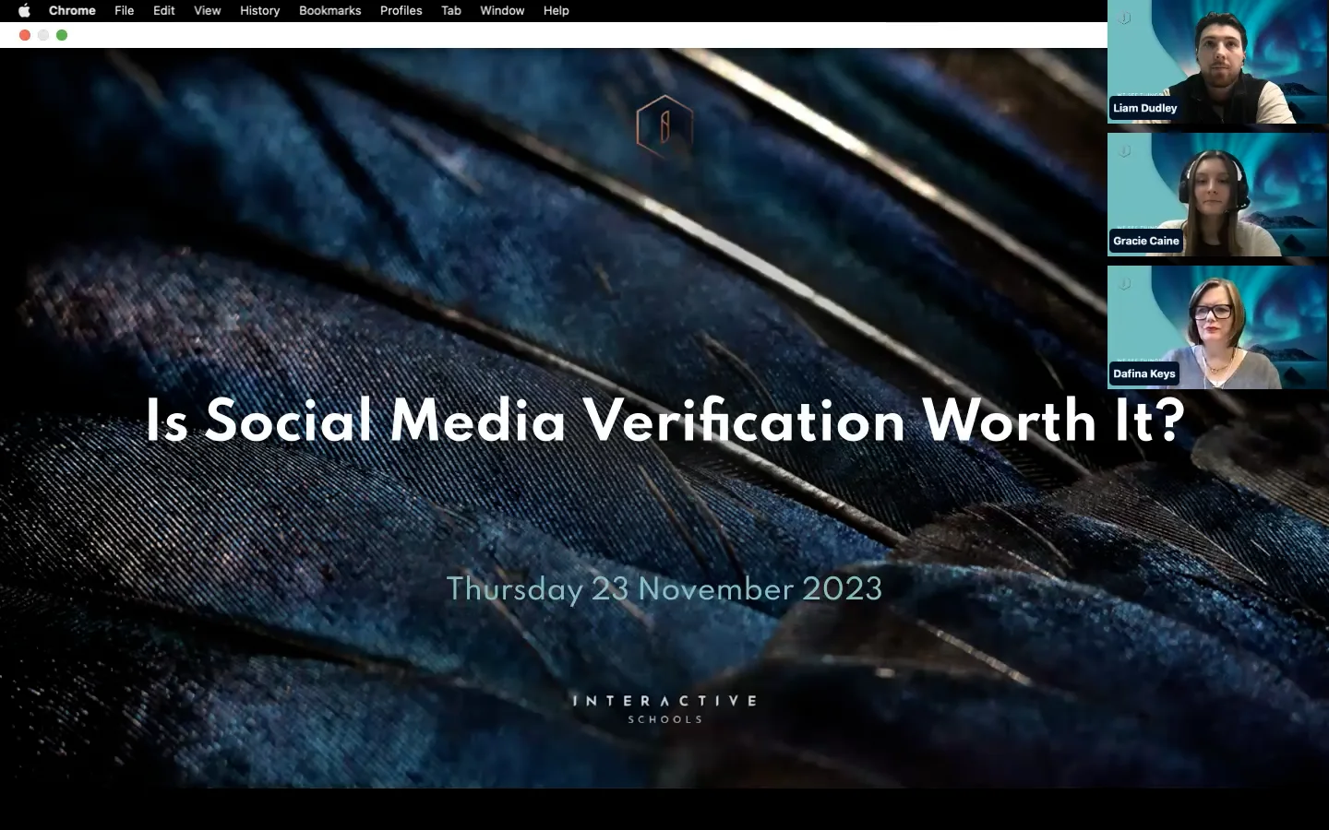Close the window with the red button
The width and height of the screenshot is (1329, 830).
(25, 35)
